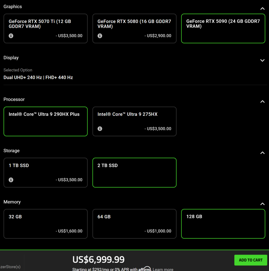The image size is (269, 271).
Task: Open info icon on RTX 5080 card
Action: (x=100, y=36)
